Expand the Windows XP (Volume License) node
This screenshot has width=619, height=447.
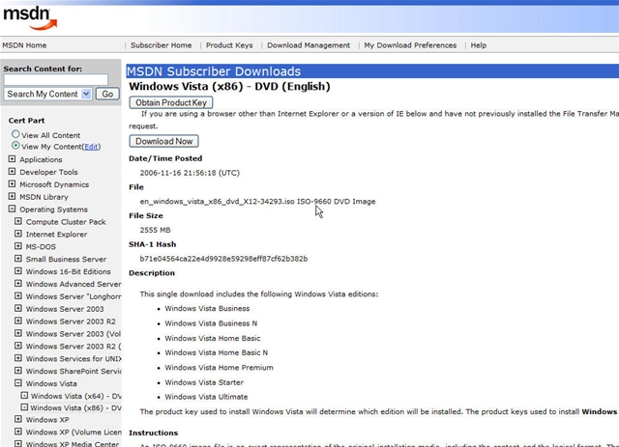(x=18, y=432)
